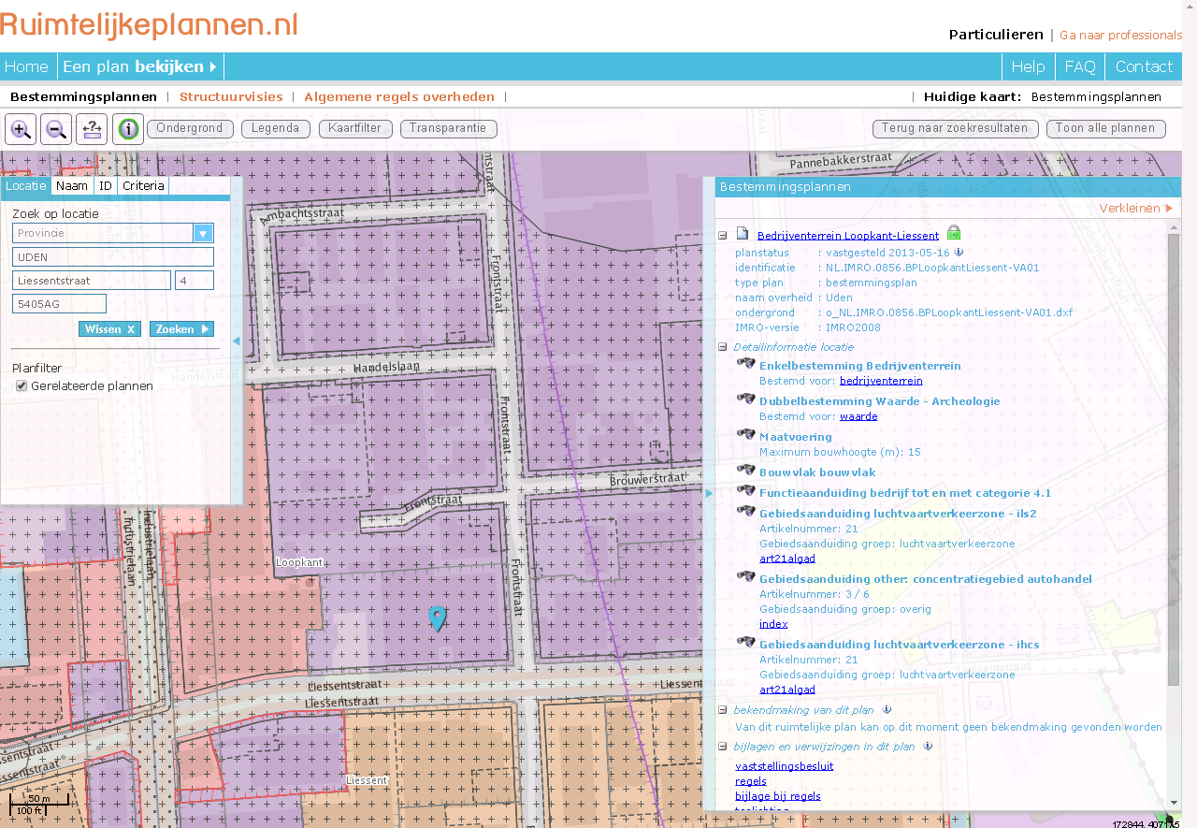Screen dimensions: 1197x828
Task: Open the Legenda button
Action: (275, 129)
